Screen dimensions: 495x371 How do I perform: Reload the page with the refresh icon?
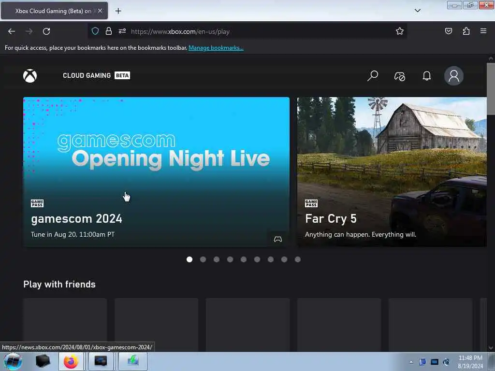click(x=46, y=31)
